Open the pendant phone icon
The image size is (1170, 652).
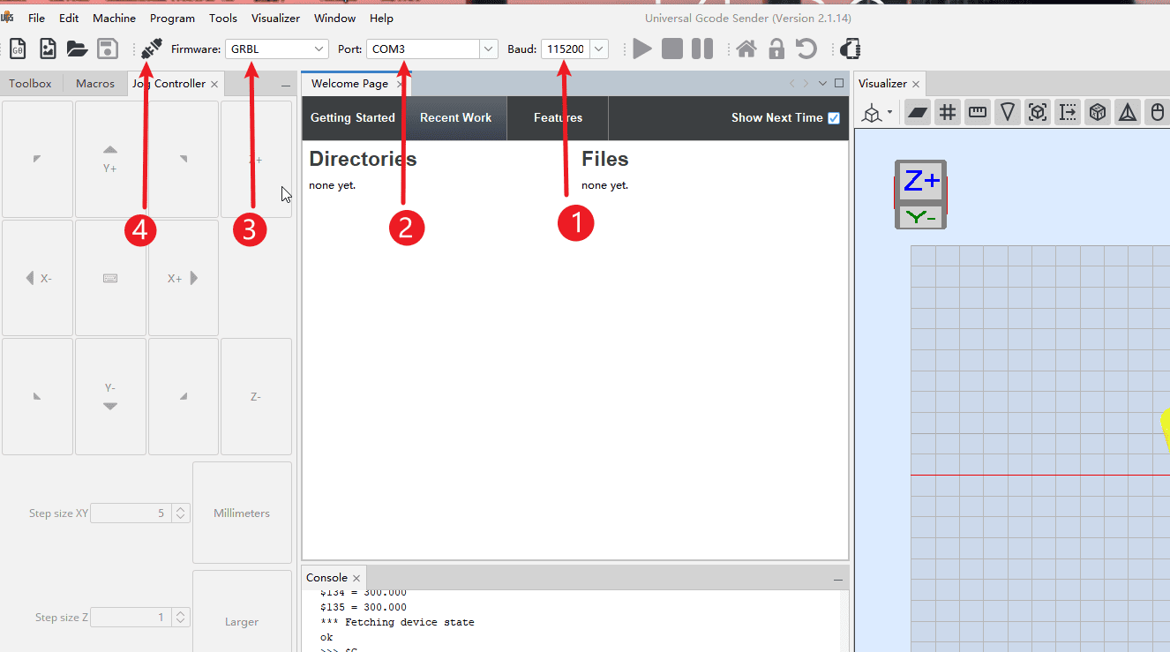pyautogui.click(x=850, y=49)
